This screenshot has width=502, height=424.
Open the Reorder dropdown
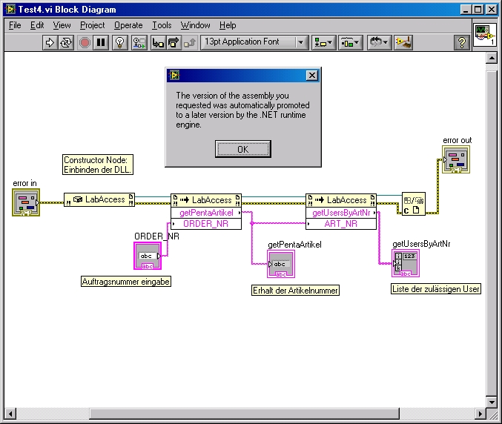[x=379, y=42]
